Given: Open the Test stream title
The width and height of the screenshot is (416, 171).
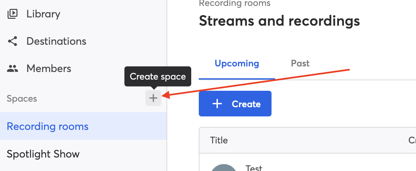Looking at the screenshot, I should 254,168.
